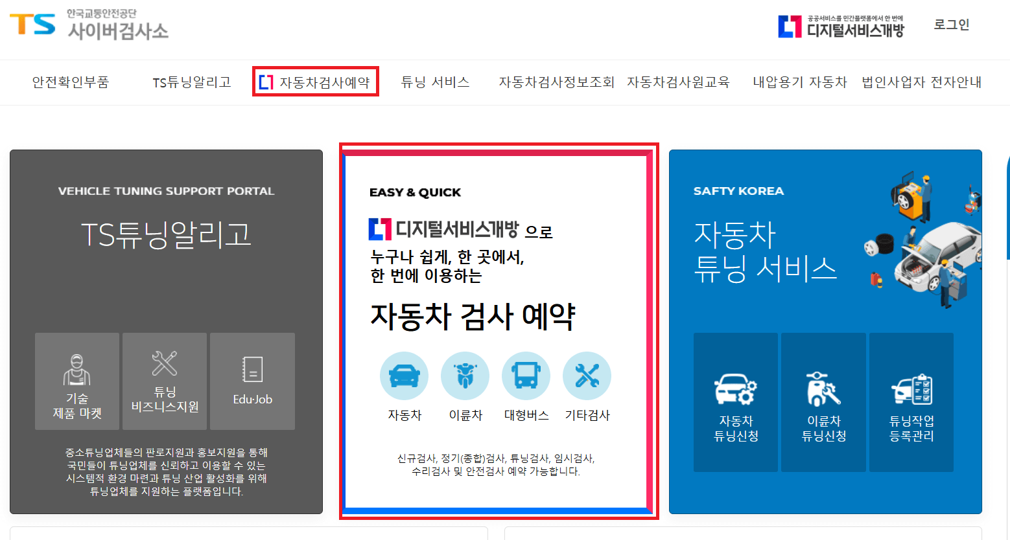Click the VEHICLE TUNING SUPPORT PORTAL text
Screen dimensions: 1010x540
tap(166, 191)
